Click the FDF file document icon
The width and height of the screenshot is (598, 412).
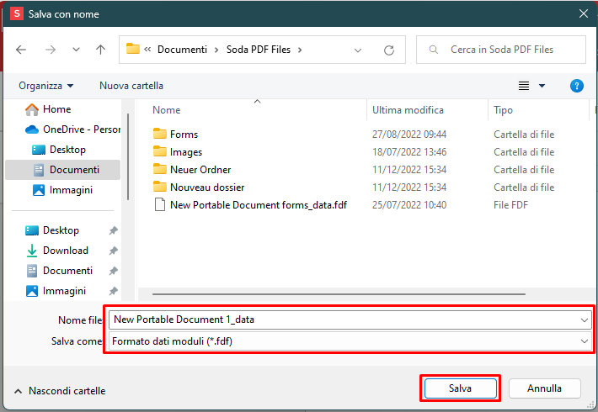tap(160, 205)
